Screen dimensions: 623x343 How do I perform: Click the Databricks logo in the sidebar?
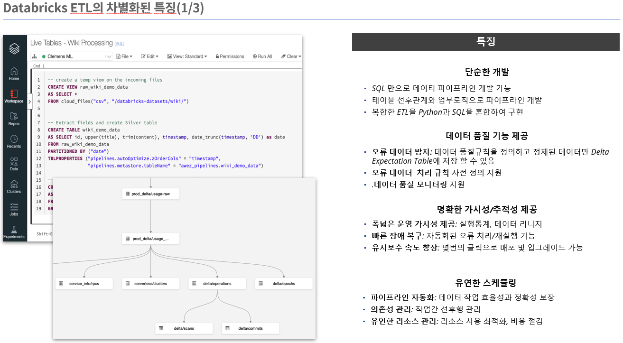[x=14, y=48]
